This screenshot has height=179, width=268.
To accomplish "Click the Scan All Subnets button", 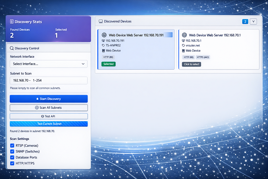I will (49, 108).
